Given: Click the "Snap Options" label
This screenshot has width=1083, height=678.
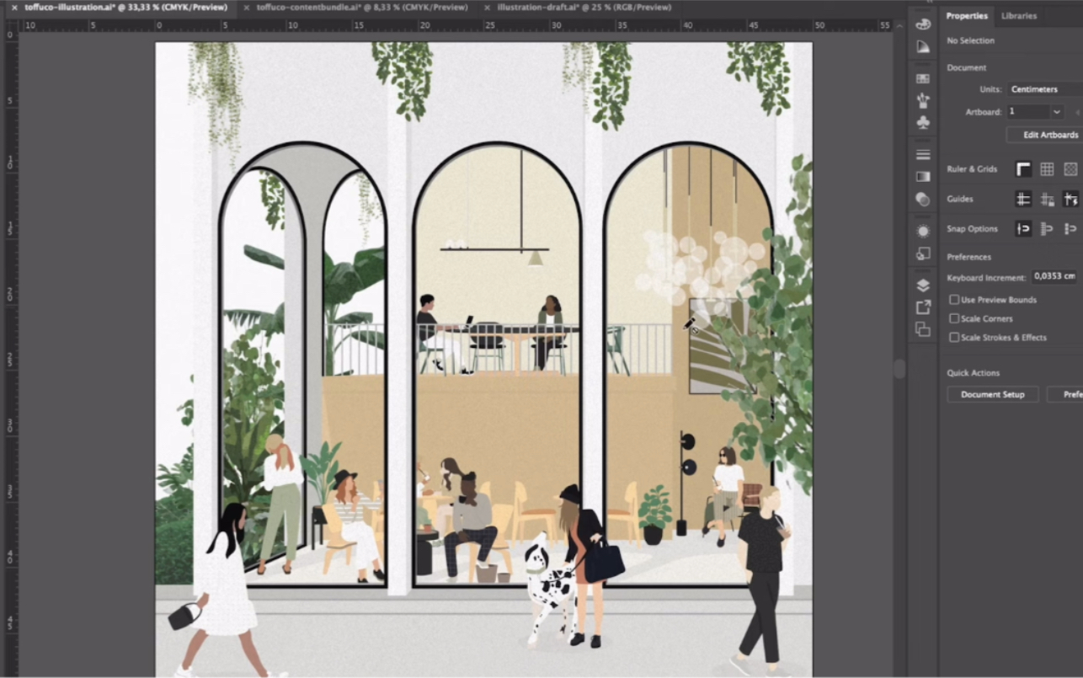Looking at the screenshot, I should pos(973,229).
